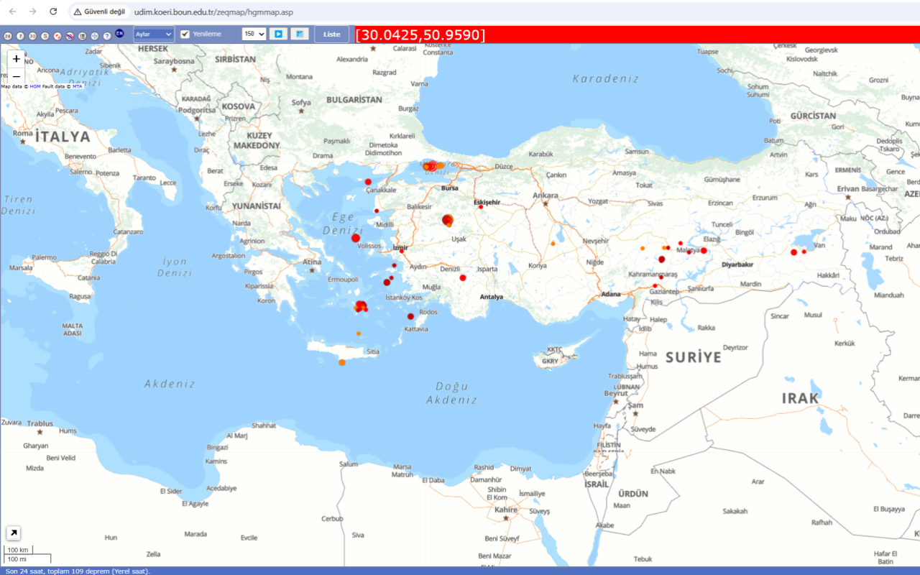
Task: Toggle the Yenileme checkbox
Action: (x=185, y=33)
